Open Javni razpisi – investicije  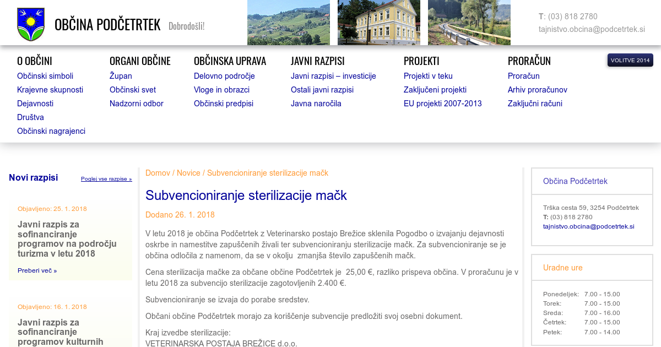pyautogui.click(x=333, y=76)
